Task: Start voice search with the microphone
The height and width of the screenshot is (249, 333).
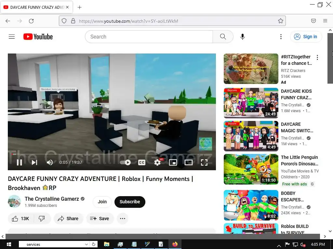Action: (x=243, y=37)
